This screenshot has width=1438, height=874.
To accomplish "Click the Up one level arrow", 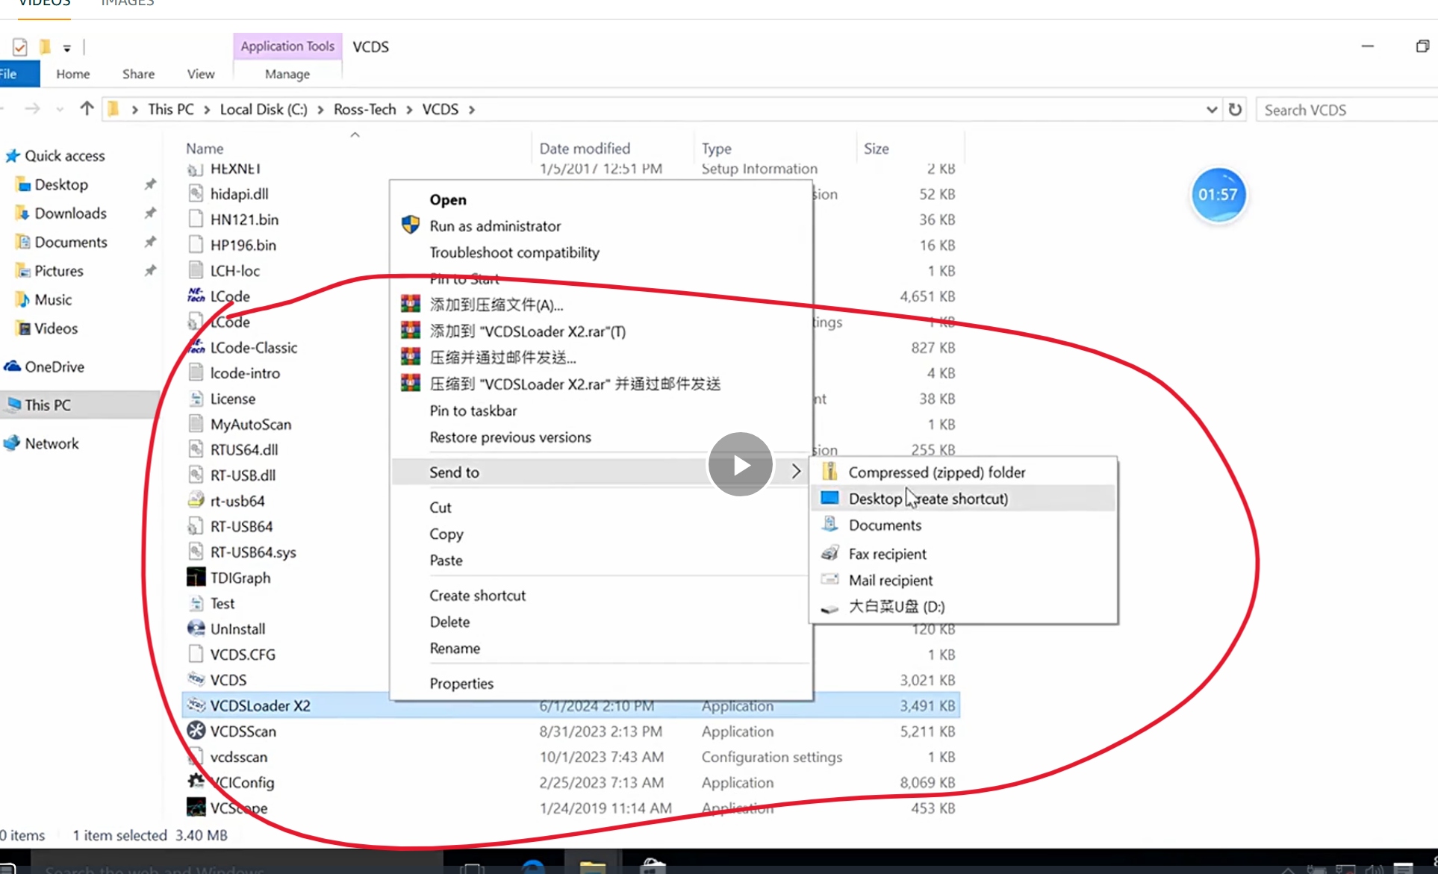I will click(x=87, y=109).
